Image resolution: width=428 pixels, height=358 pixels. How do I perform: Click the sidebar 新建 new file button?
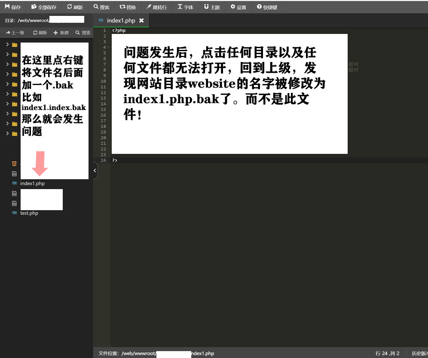[61, 33]
